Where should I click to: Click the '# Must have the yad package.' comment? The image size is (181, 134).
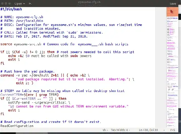27,71
